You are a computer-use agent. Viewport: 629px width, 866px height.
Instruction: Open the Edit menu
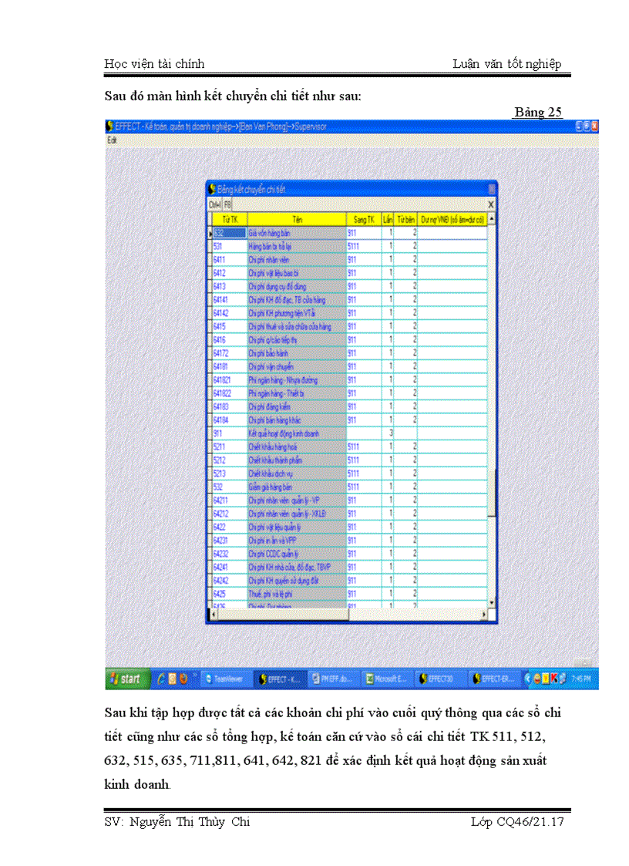(x=112, y=140)
